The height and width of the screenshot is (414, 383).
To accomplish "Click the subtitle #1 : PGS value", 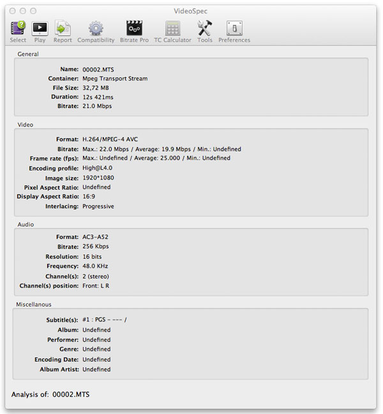I will [105, 319].
